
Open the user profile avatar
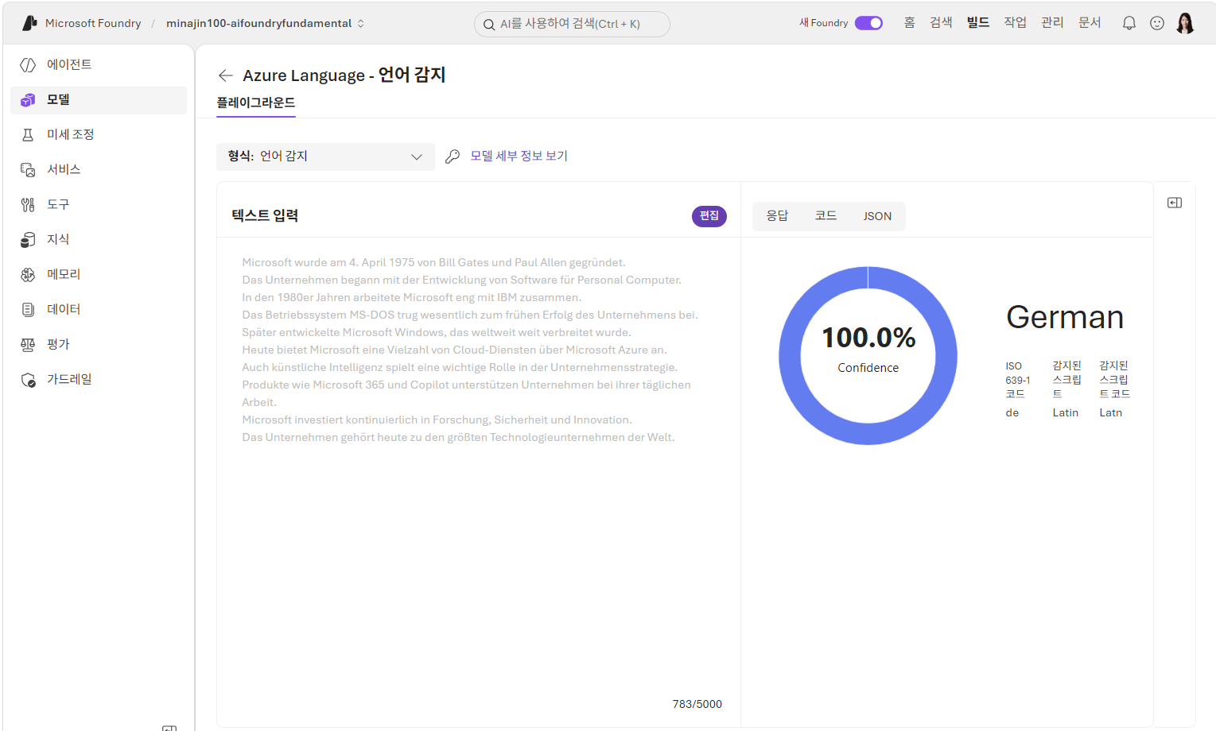click(1185, 23)
